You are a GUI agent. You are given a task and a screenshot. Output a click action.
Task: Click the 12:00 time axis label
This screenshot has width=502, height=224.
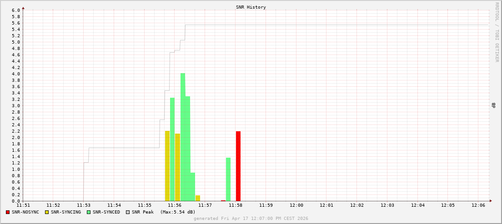coord(296,205)
